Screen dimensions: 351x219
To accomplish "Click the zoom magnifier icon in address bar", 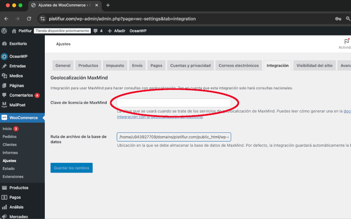I will click(348, 19).
